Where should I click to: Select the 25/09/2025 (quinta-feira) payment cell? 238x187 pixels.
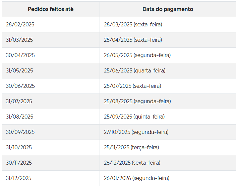coord(168,117)
